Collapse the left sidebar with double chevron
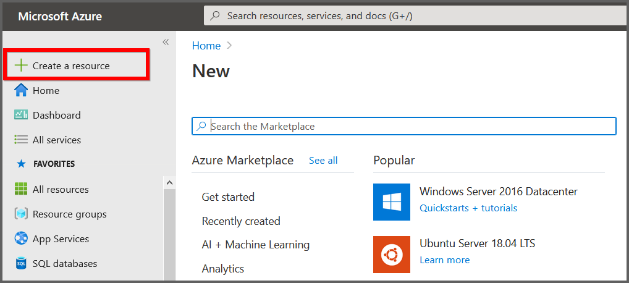The height and width of the screenshot is (283, 629). [x=166, y=42]
